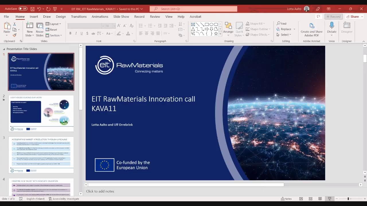This screenshot has height=206, width=367.
Task: Click the Redo/Repeat icon
Action: point(48,9)
